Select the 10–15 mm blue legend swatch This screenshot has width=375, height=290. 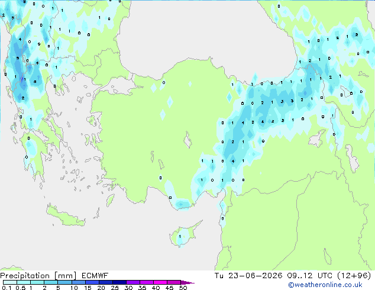point(78,282)
